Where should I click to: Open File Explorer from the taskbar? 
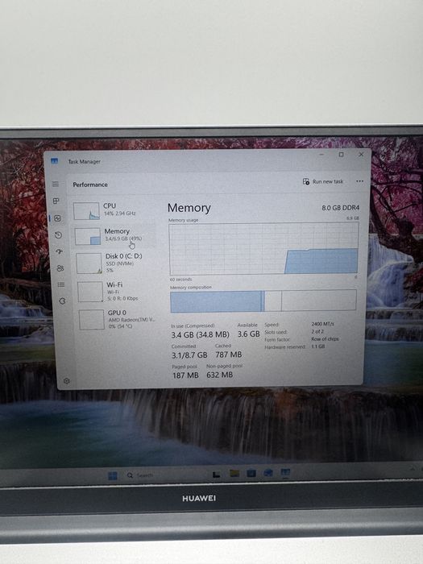234,474
